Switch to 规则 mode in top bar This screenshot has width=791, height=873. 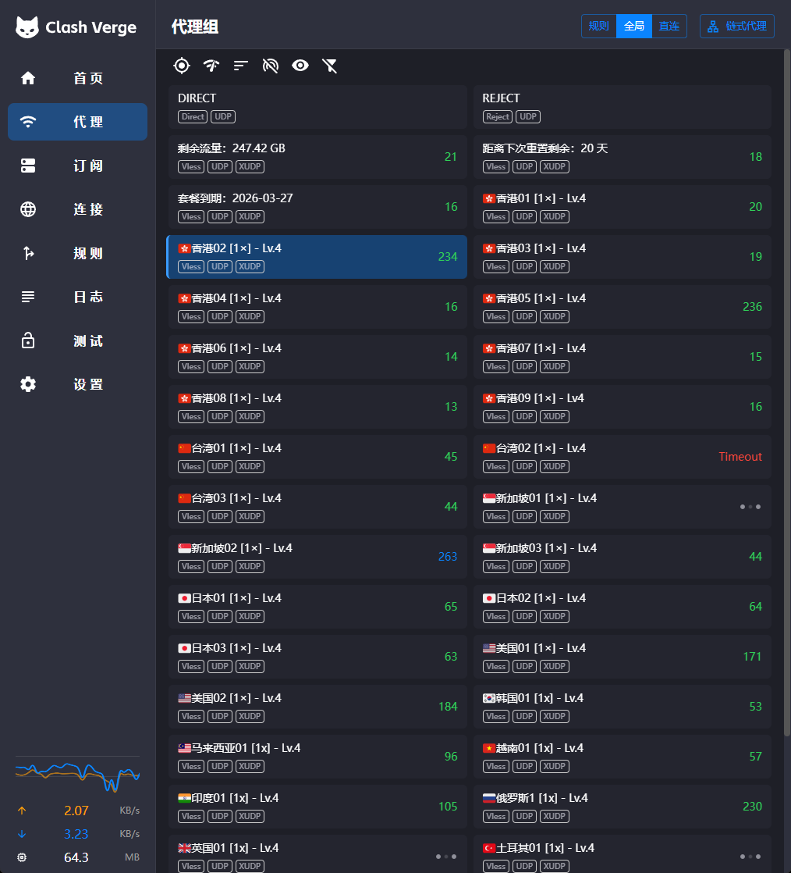point(598,27)
